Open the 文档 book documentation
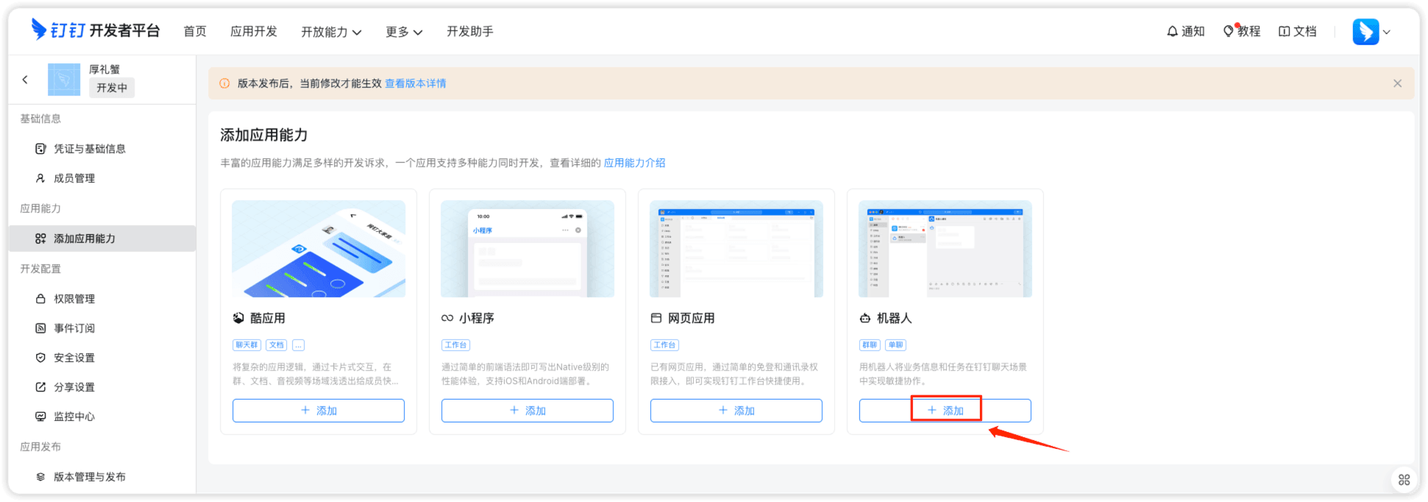The height and width of the screenshot is (502, 1428). 1298,31
